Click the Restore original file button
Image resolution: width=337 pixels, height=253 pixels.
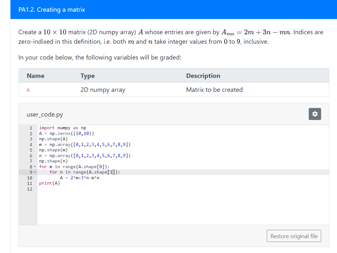(x=293, y=236)
